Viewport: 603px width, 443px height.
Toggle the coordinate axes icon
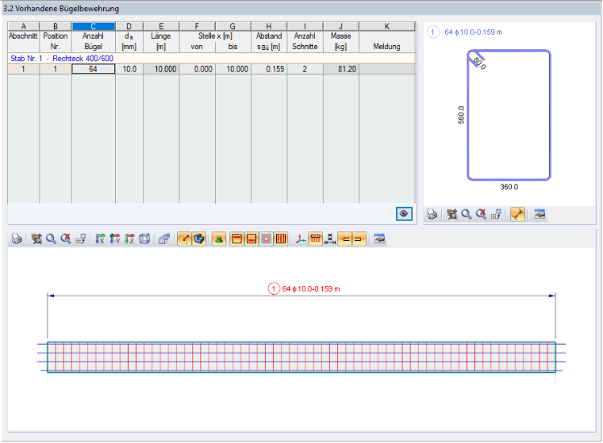pyautogui.click(x=301, y=239)
